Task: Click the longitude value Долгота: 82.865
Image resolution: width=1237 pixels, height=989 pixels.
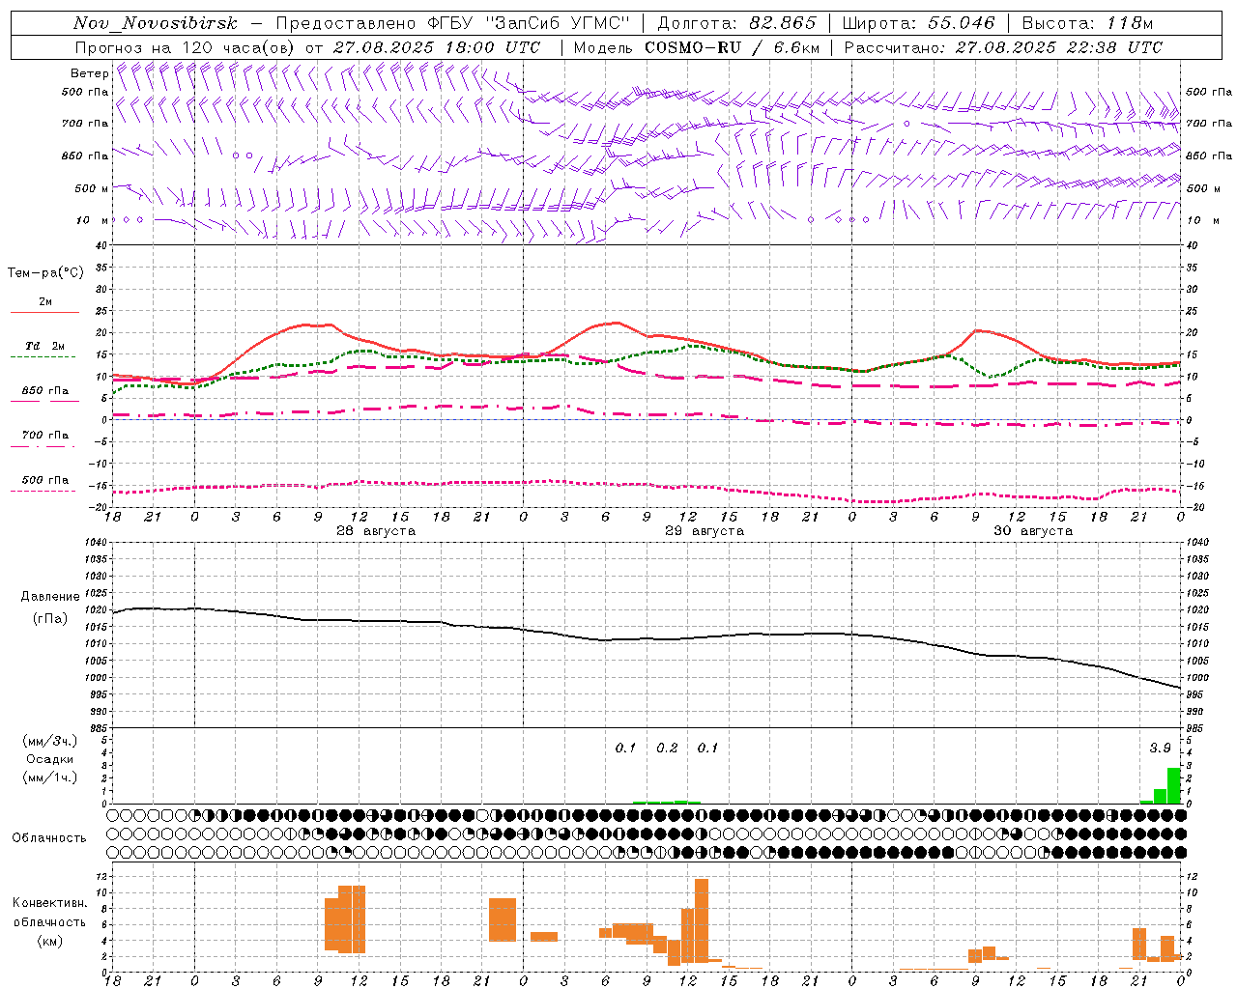Action: pyautogui.click(x=736, y=23)
